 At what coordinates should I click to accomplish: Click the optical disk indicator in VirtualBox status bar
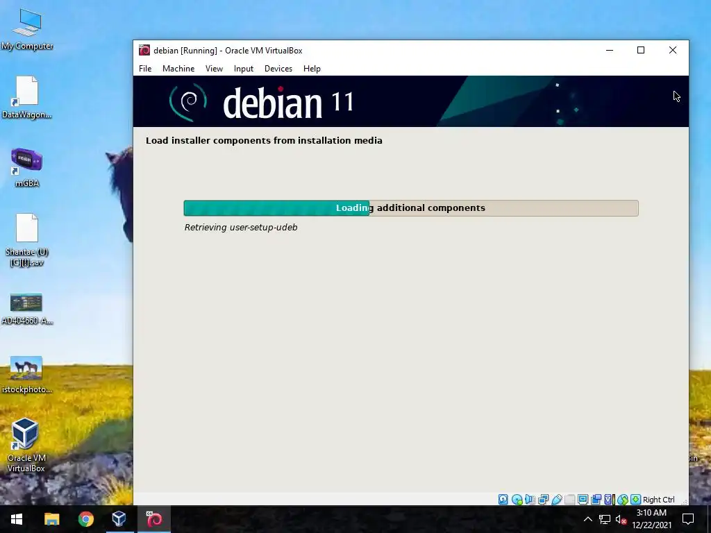(517, 500)
